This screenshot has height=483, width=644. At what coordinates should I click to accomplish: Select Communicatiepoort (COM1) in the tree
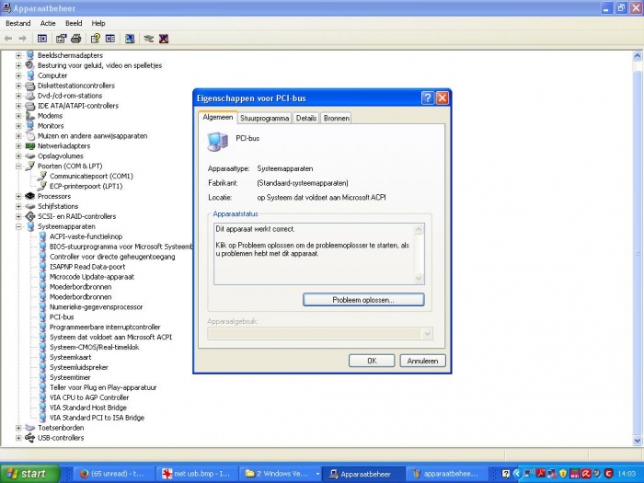pos(91,177)
